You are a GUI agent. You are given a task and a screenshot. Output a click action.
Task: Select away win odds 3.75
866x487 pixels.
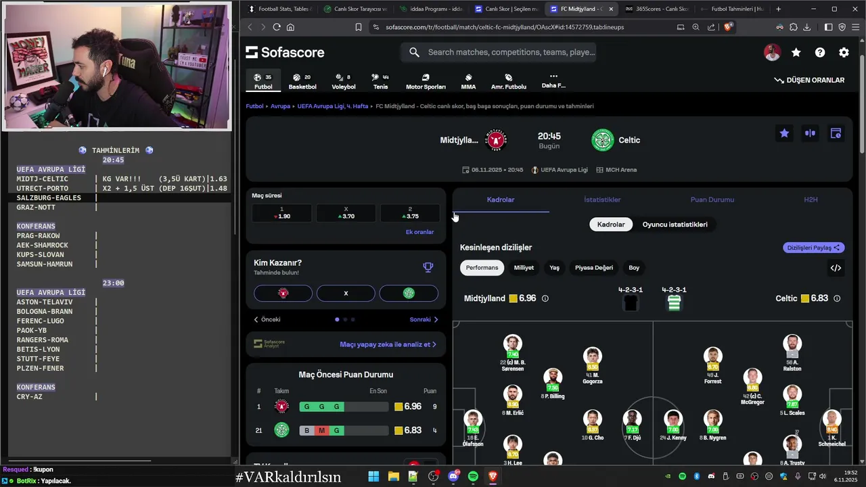(410, 213)
